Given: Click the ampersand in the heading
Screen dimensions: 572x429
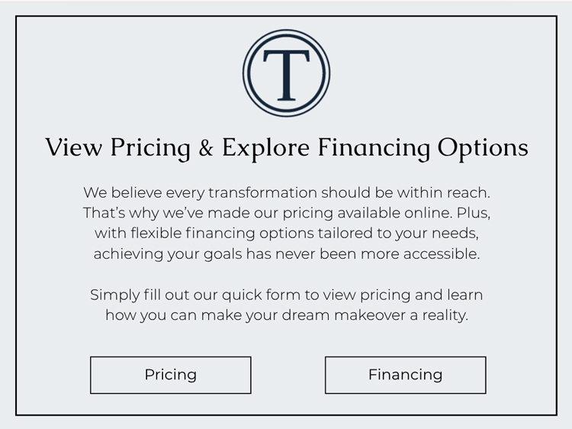Looking at the screenshot, I should [206, 148].
